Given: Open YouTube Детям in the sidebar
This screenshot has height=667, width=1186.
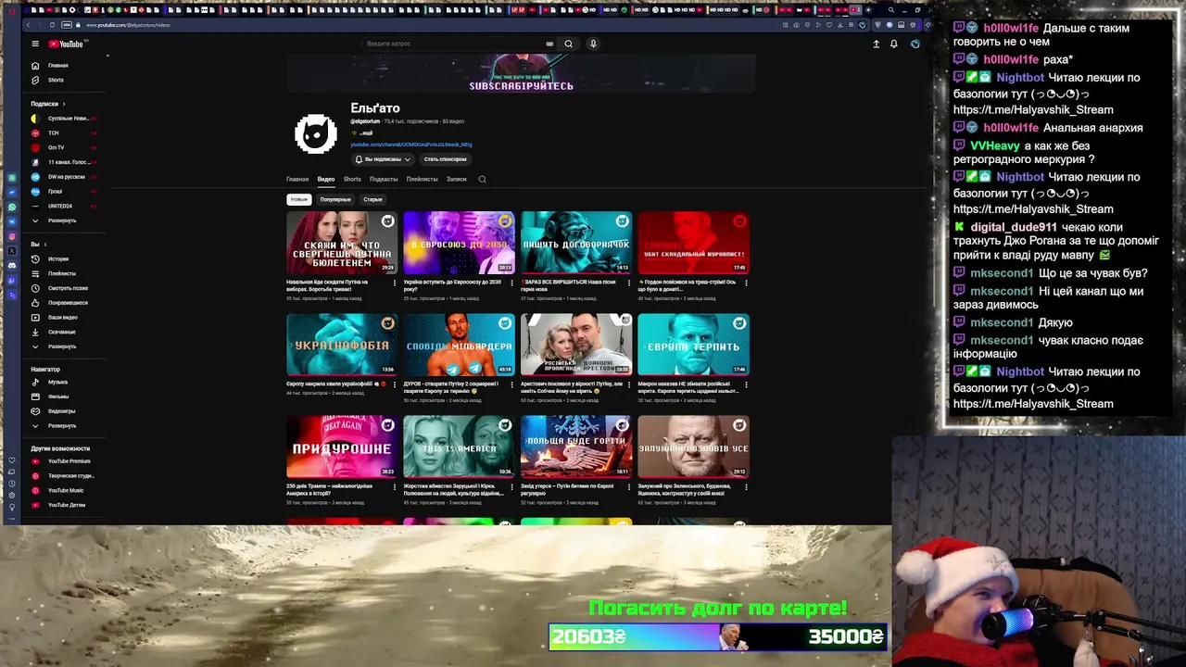Looking at the screenshot, I should click(x=67, y=505).
